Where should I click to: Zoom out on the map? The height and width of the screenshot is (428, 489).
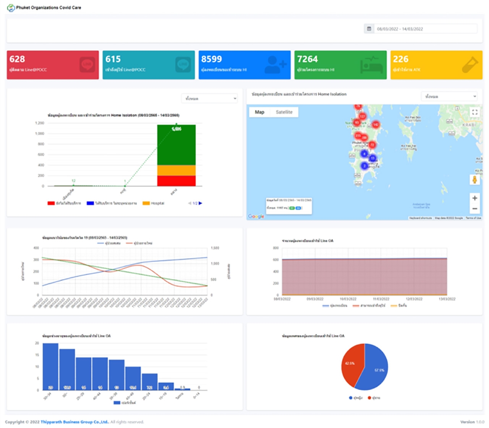tap(474, 209)
